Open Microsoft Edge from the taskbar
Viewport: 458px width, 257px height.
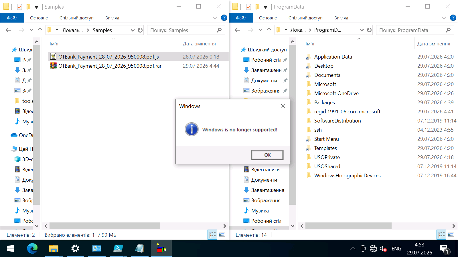pyautogui.click(x=32, y=248)
